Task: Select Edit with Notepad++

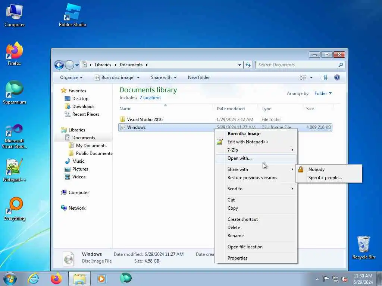Action: pos(256,142)
